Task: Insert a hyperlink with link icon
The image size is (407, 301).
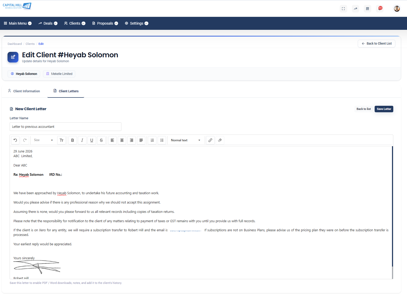Action: pyautogui.click(x=210, y=140)
